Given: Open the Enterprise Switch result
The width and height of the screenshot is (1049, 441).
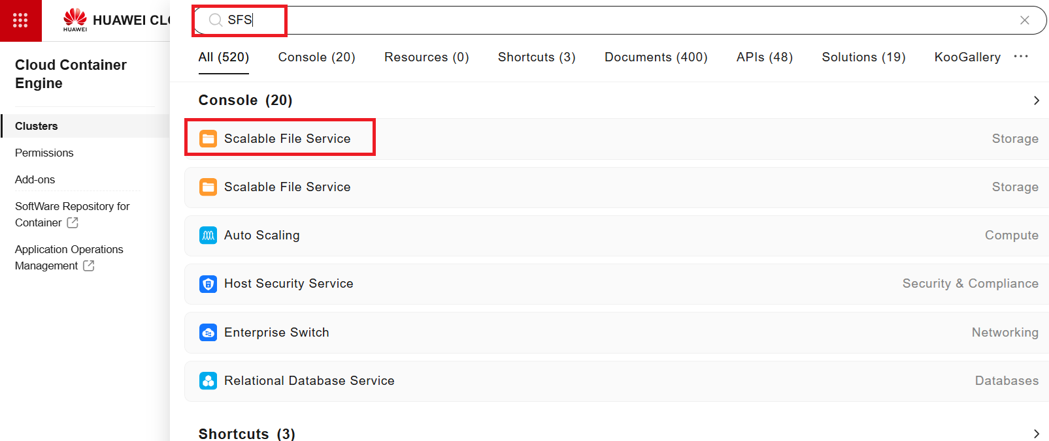Looking at the screenshot, I should coord(617,333).
